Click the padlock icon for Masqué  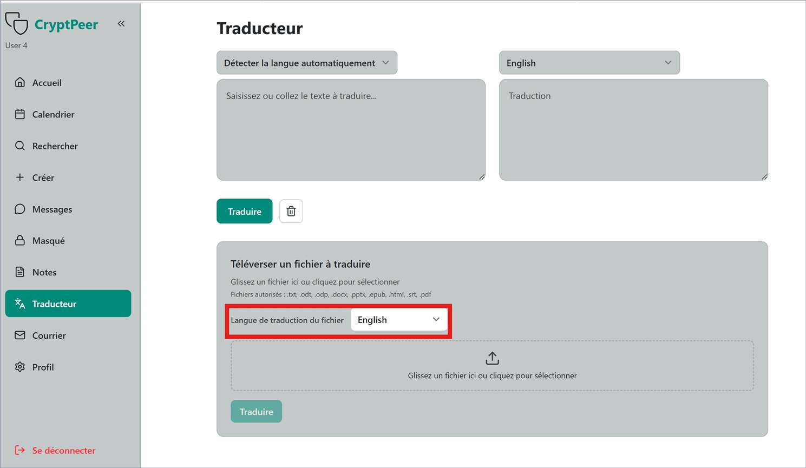pyautogui.click(x=20, y=240)
